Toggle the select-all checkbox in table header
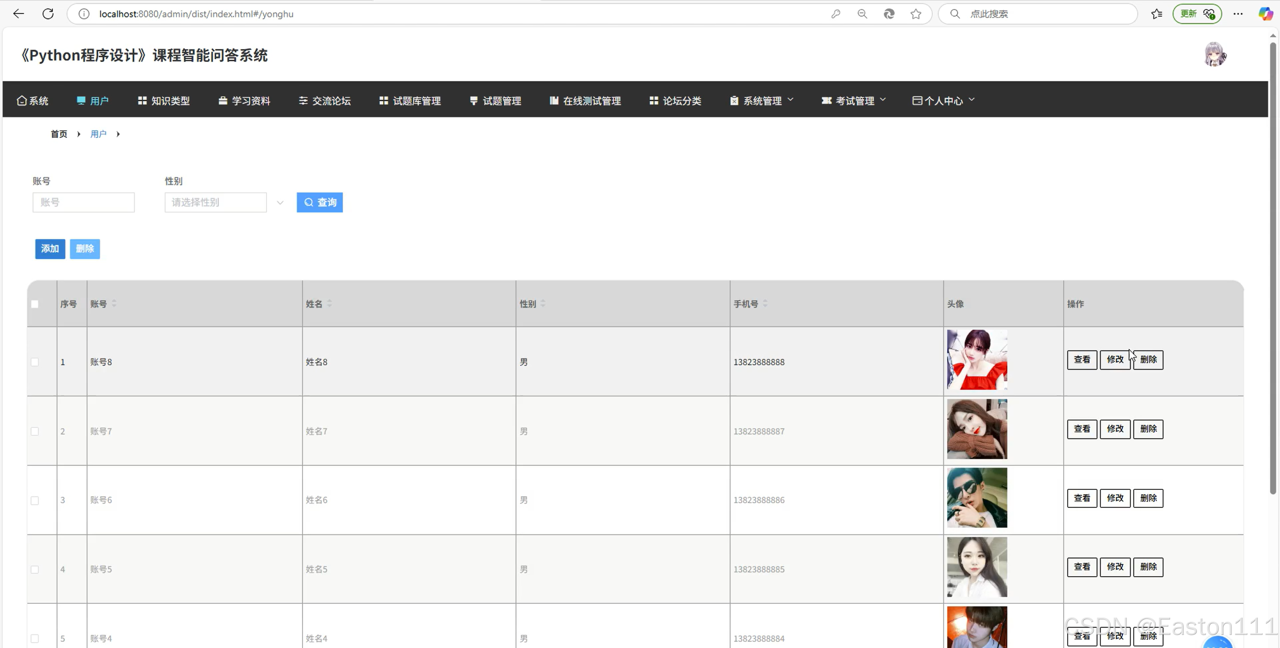 (x=35, y=304)
